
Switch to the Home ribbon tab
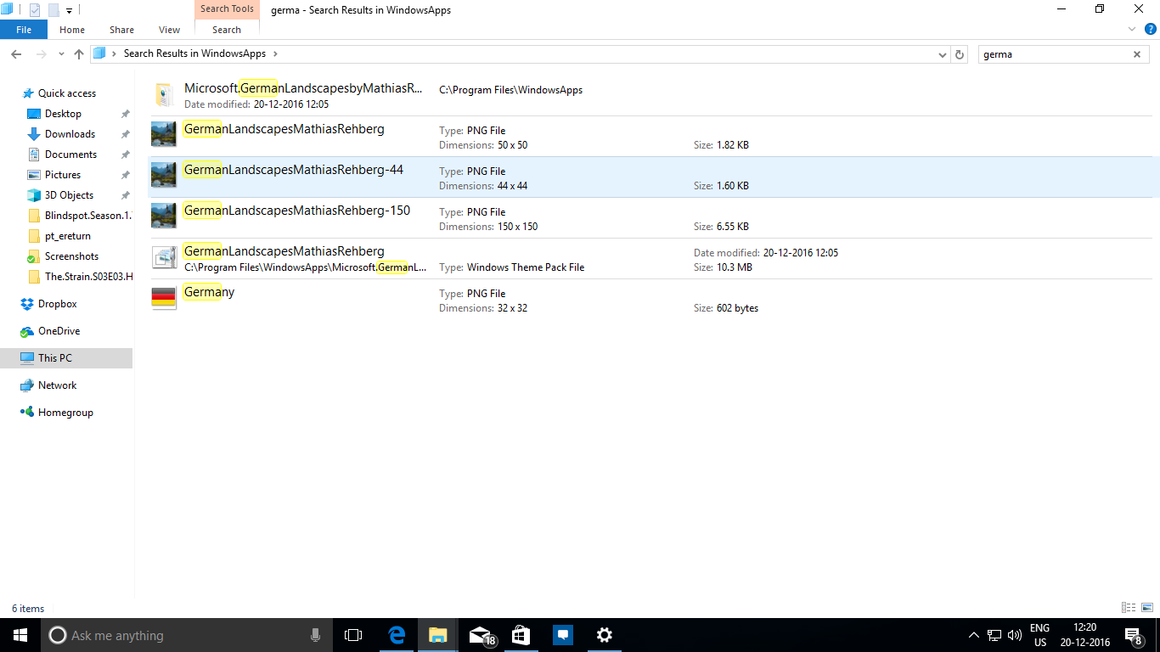coord(72,30)
